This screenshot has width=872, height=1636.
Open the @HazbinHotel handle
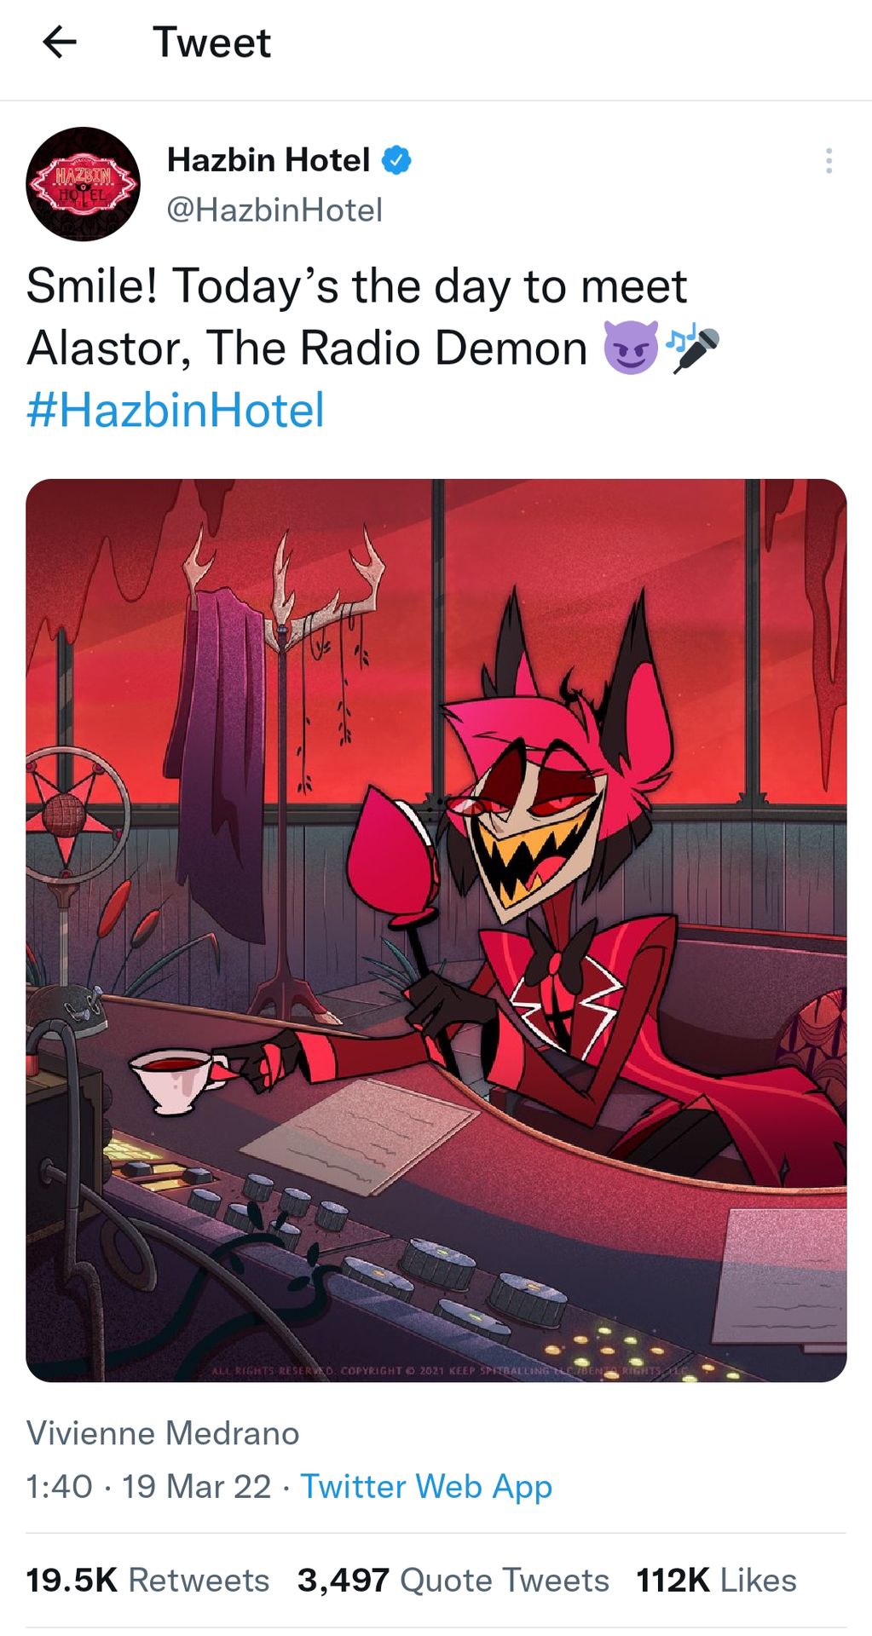[x=274, y=210]
